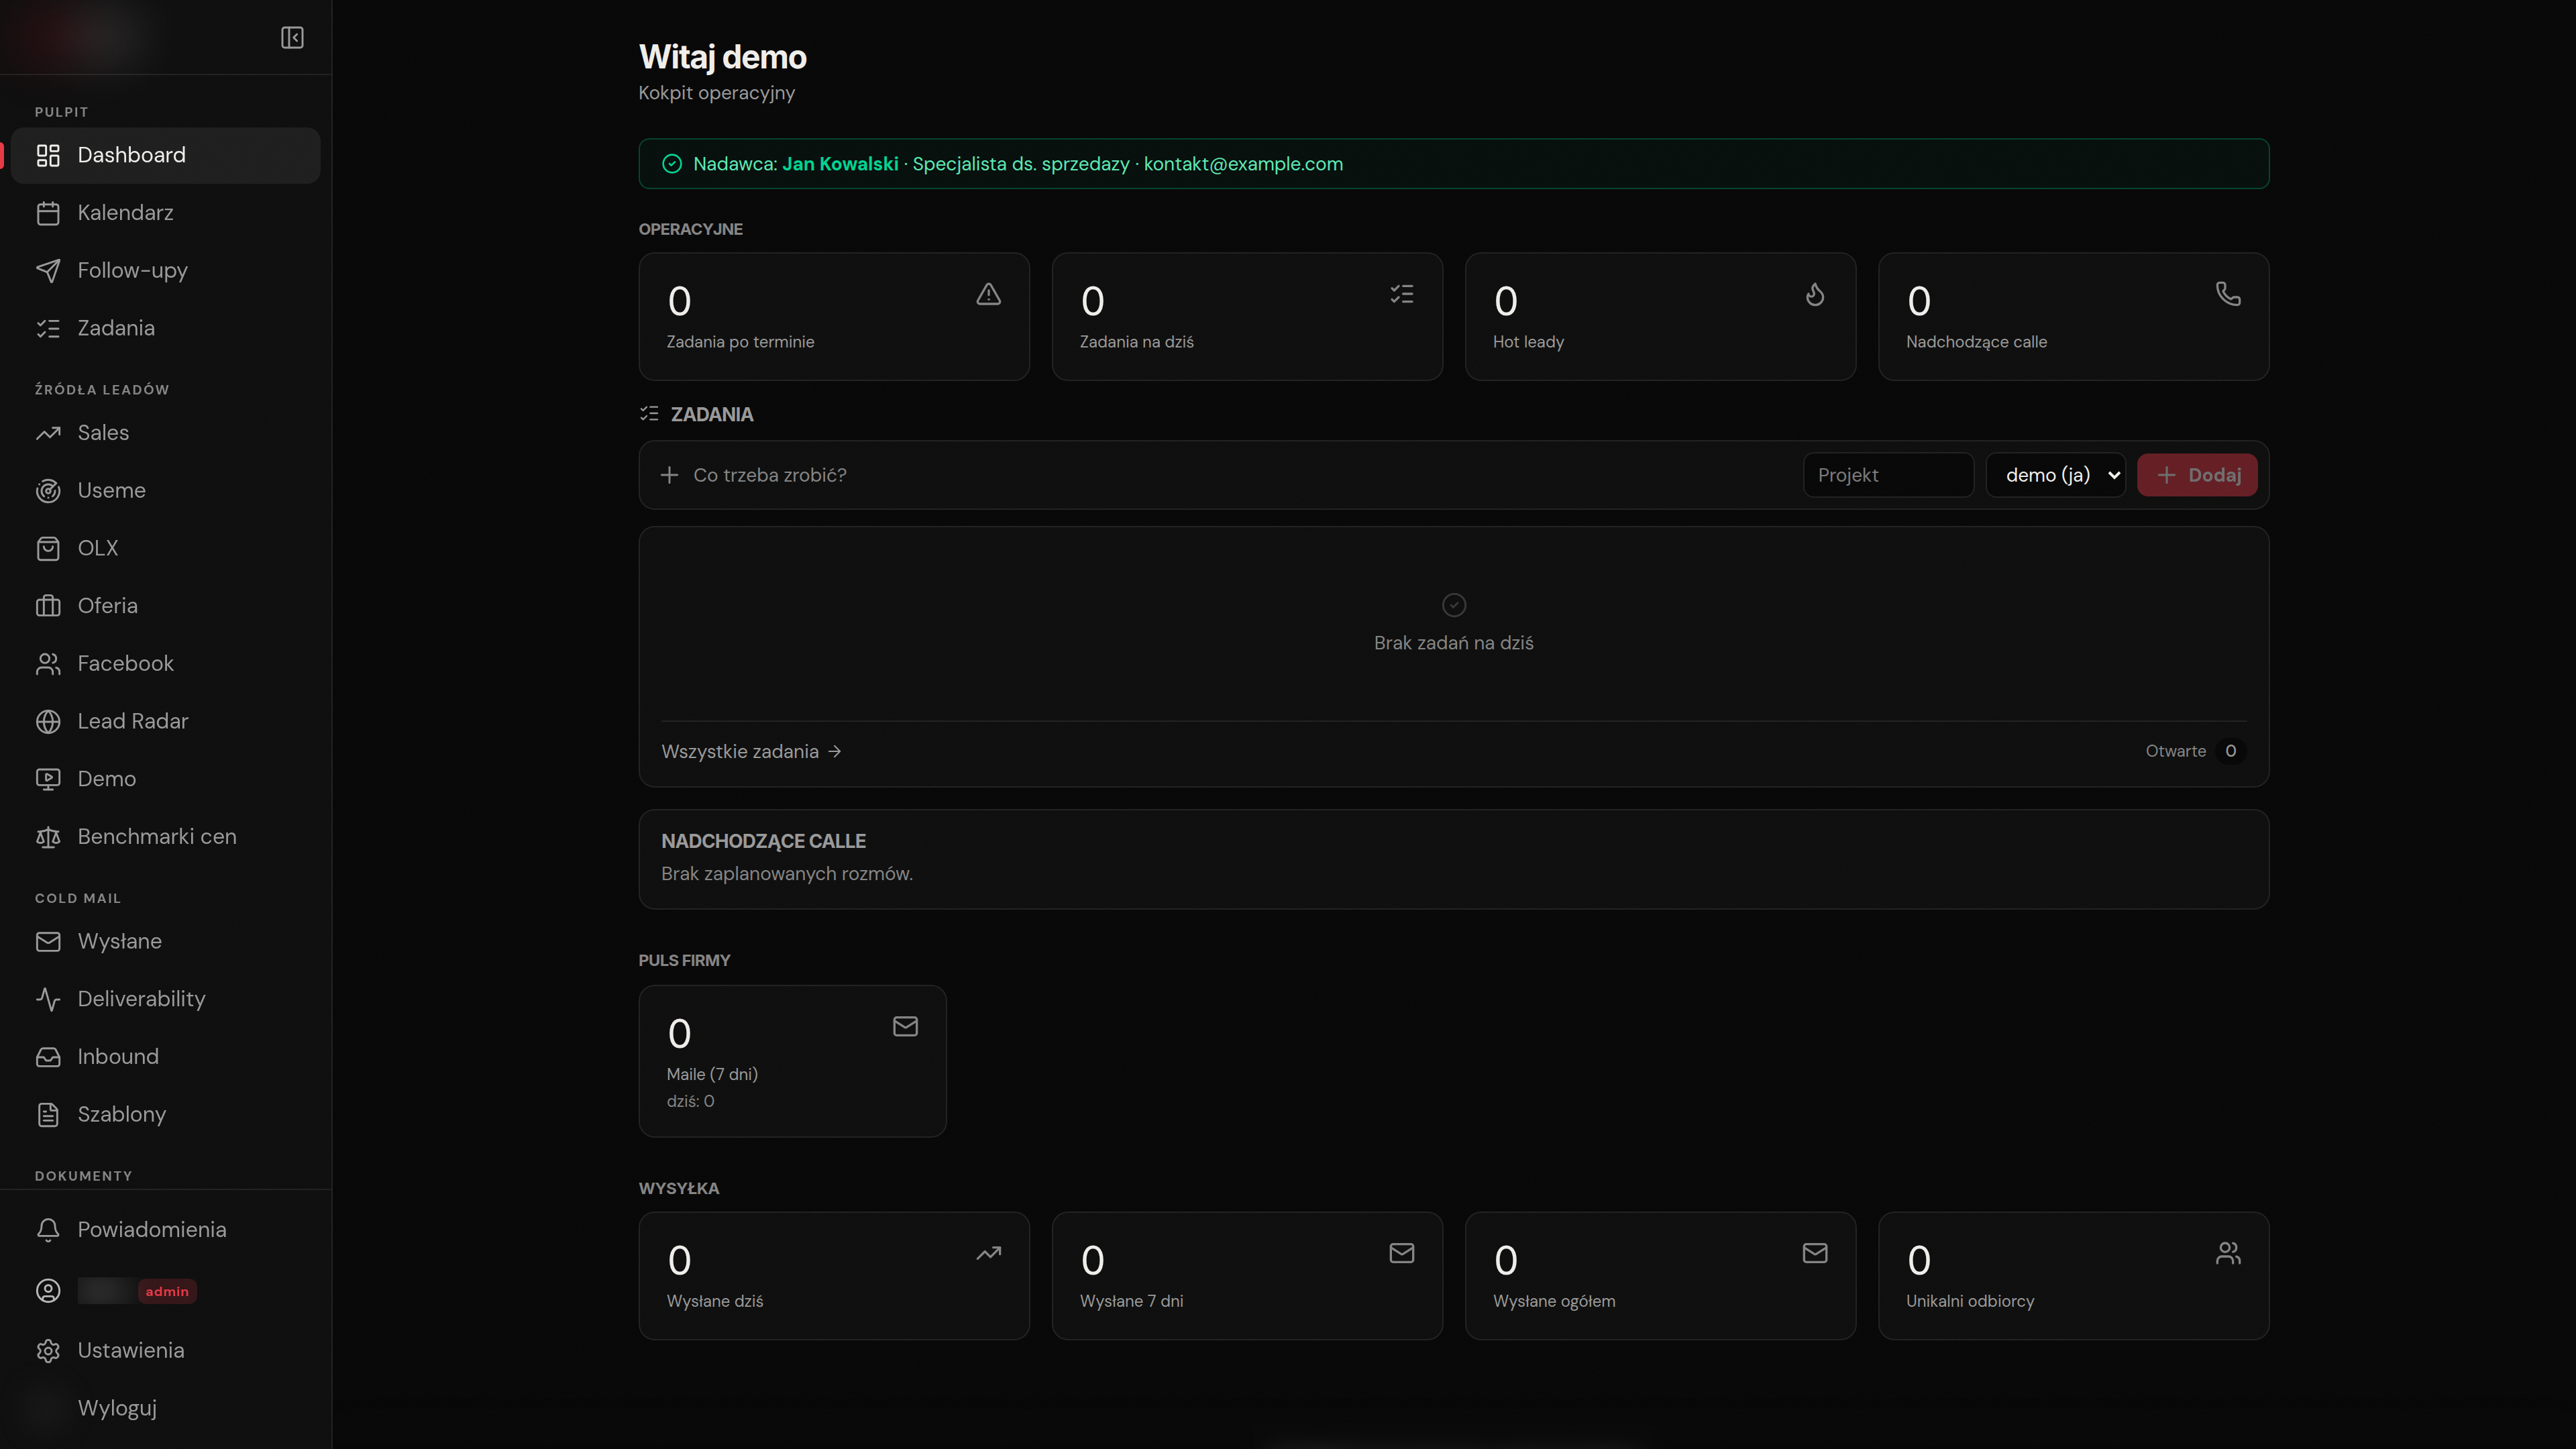The height and width of the screenshot is (1449, 2576).
Task: Click the Lead Radar globe icon
Action: (x=48, y=722)
